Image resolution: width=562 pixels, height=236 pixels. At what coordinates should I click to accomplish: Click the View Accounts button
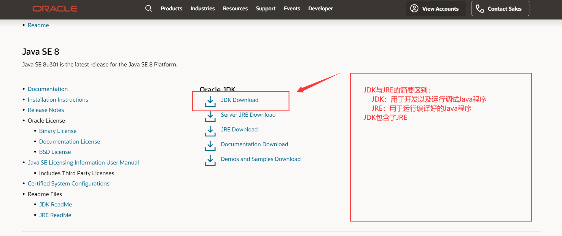pyautogui.click(x=436, y=9)
